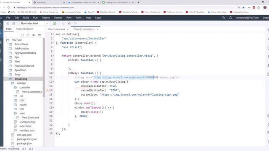The image size is (269, 151).
Task: Click the warning marker on line 14
Action: pos(47,90)
